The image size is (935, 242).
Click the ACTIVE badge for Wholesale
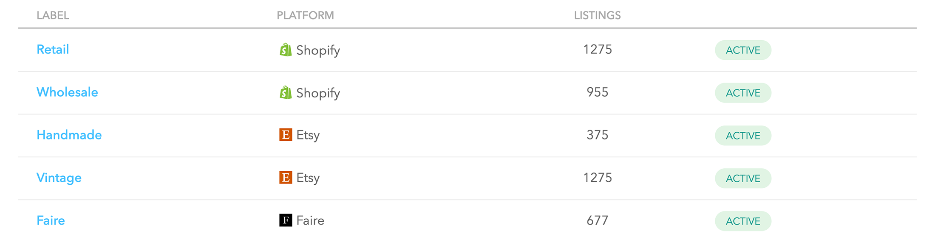pos(743,93)
